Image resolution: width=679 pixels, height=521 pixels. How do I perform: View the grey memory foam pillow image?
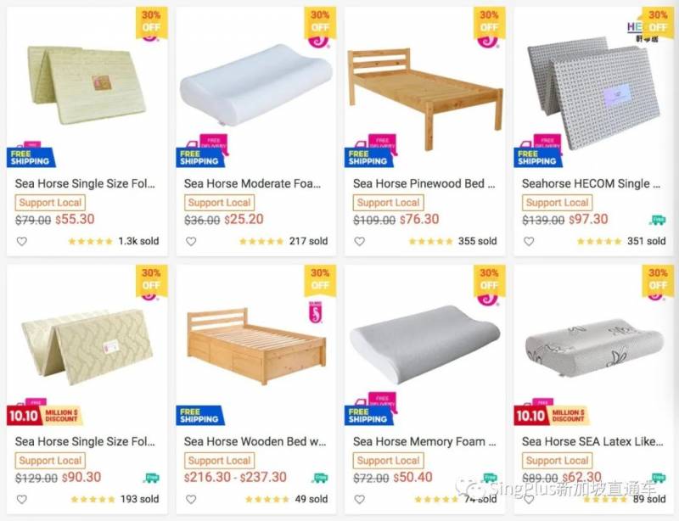[x=424, y=342]
